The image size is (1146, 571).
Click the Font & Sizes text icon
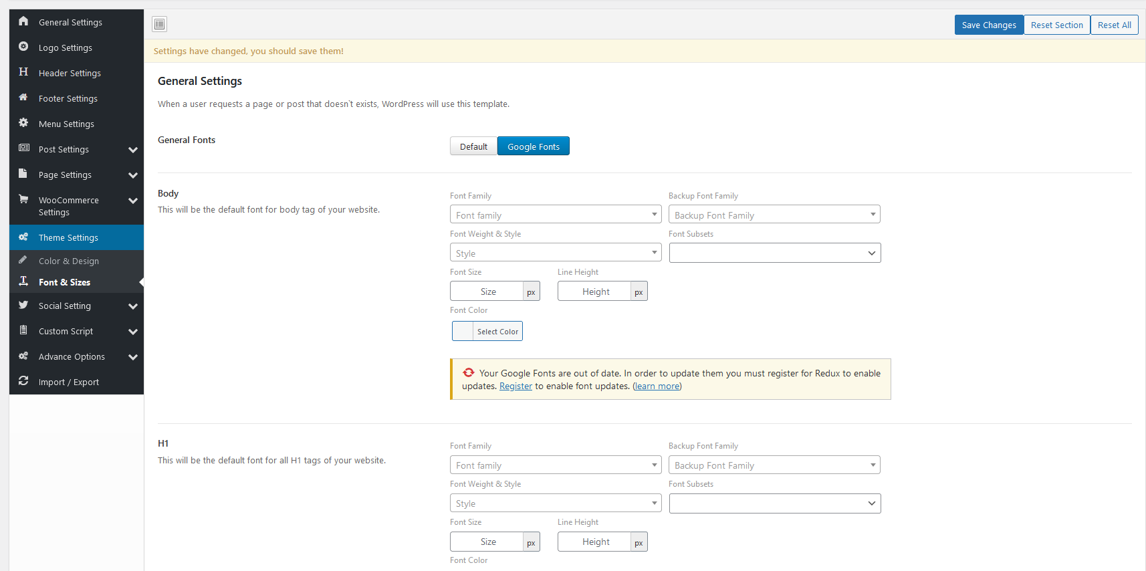point(23,281)
